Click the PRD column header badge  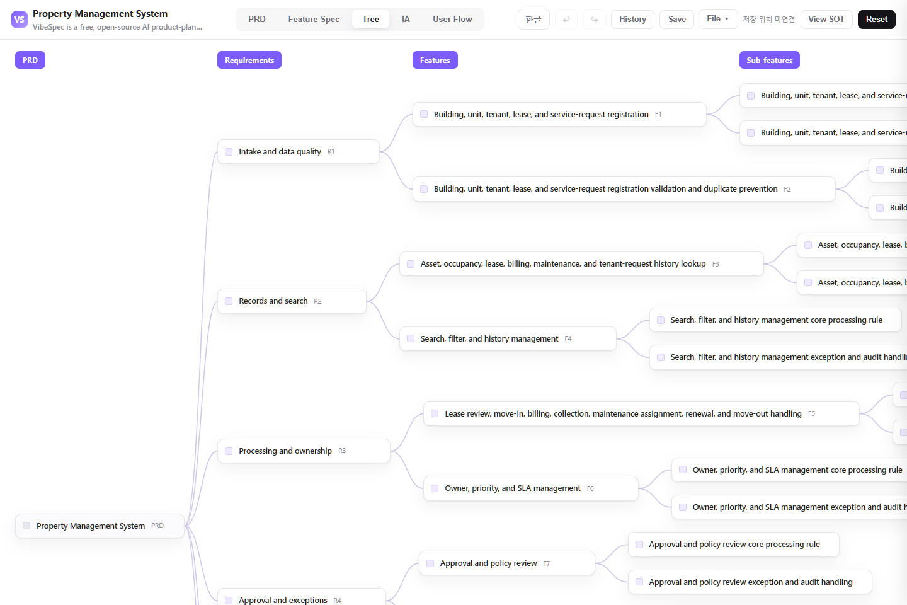[30, 60]
